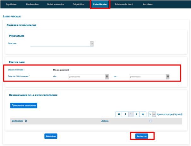The image size is (191, 146).
Task: Open calendar picker for the 'du' date
Action: [x=107, y=76]
